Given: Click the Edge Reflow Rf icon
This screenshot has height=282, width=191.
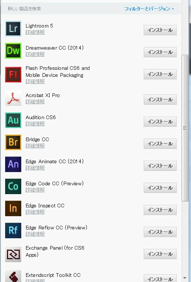Looking at the screenshot, I should pos(13,231).
